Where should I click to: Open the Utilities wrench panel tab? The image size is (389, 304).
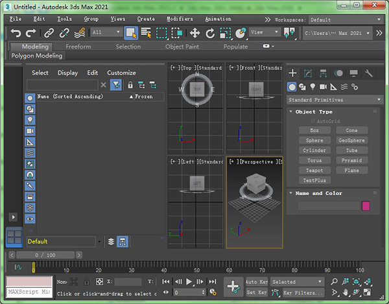369,73
